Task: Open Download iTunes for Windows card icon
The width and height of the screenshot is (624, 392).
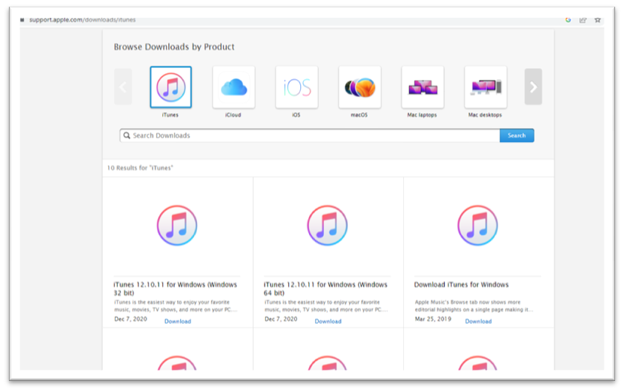Action: [x=477, y=225]
